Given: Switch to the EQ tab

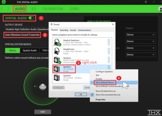Looking at the screenshot, I should (x=34, y=9).
